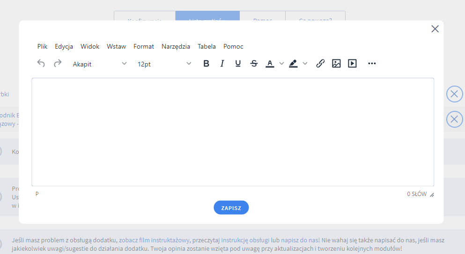Click the upper circled X behind dialog

(454, 94)
